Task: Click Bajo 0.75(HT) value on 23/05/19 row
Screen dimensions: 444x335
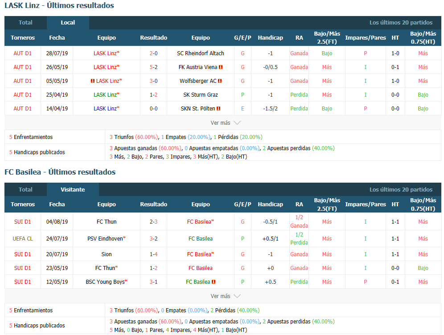Action: pyautogui.click(x=423, y=268)
